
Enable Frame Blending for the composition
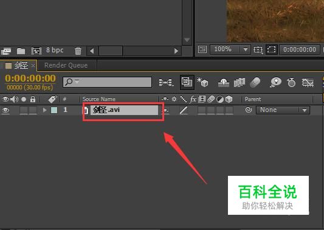[240, 83]
